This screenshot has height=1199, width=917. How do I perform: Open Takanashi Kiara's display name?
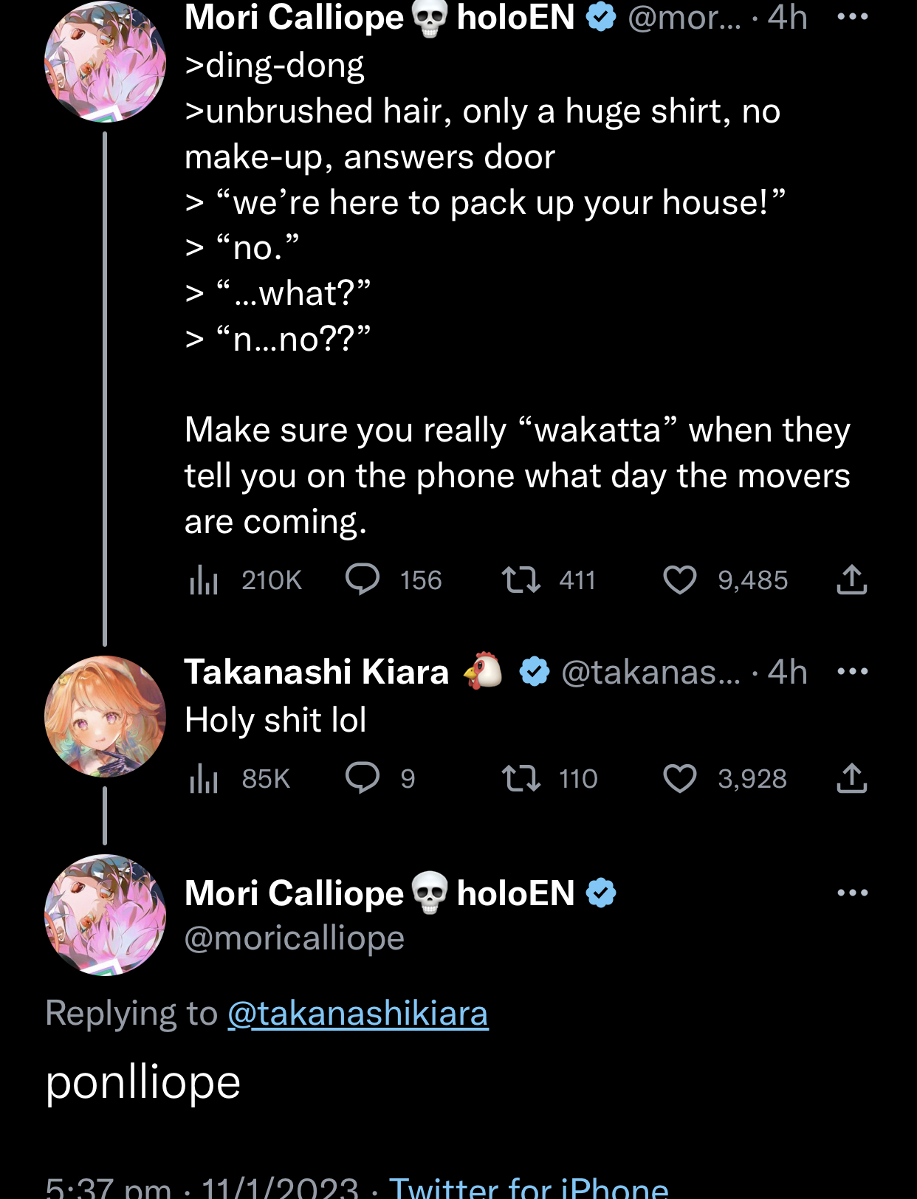[x=317, y=672]
